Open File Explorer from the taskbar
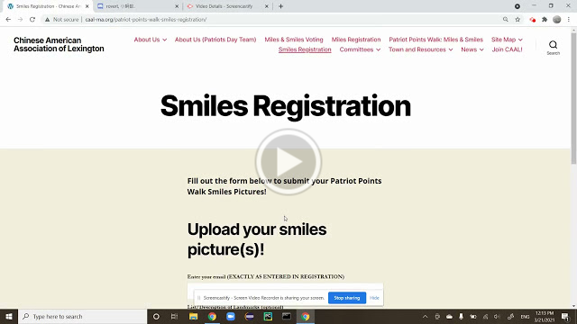Screen dimensions: 577x324 coord(193,316)
